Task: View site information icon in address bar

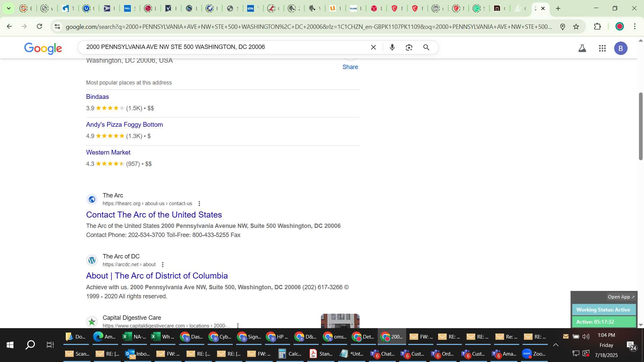Action: 57,26
